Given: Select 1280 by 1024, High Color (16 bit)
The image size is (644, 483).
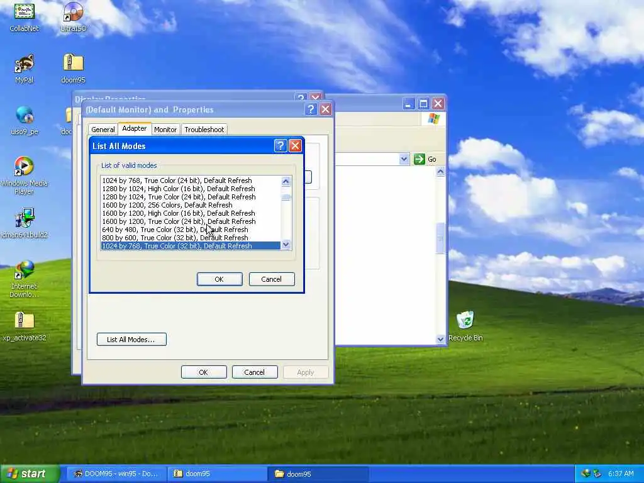Looking at the screenshot, I should (x=191, y=189).
